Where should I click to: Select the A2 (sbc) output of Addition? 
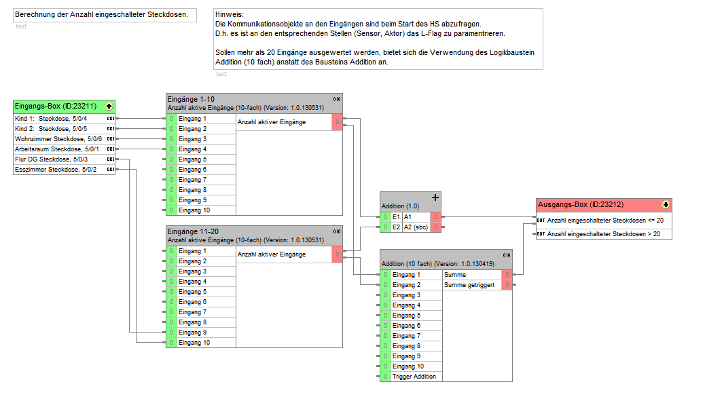(x=416, y=227)
